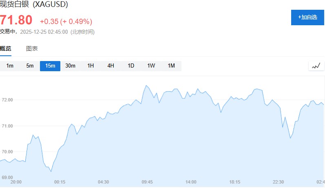Click the 现货白银 (XAGUSD) title

34,5
